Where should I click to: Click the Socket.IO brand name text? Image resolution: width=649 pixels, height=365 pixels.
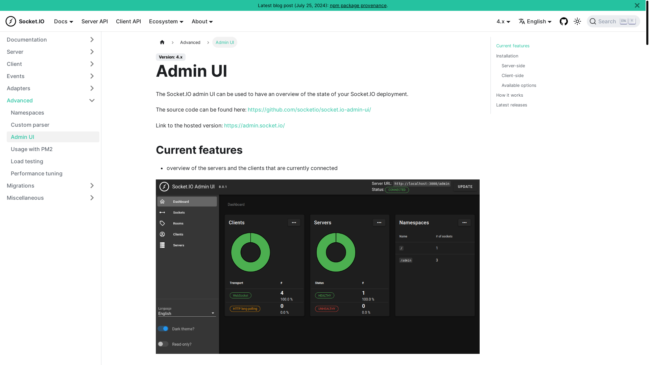(x=31, y=21)
